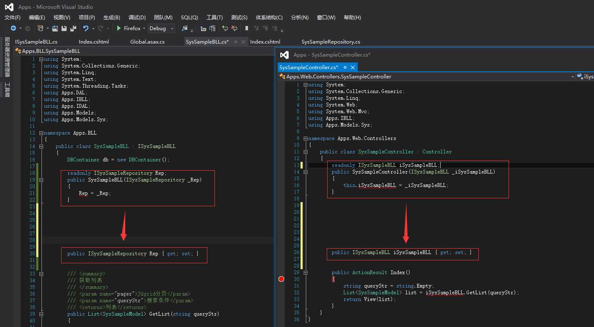Viewport: 594px width, 327px height.
Task: Collapse using block in SysSampleController editor
Action: pyautogui.click(x=305, y=85)
